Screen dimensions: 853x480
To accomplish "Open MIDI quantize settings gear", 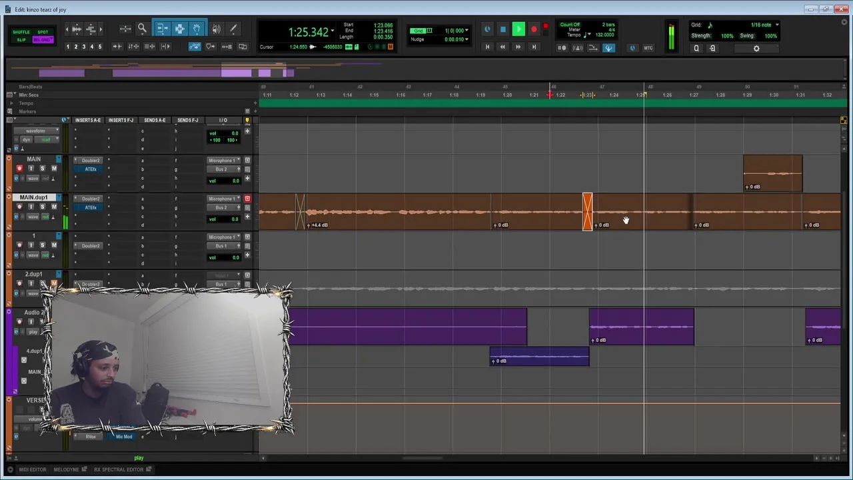I will (756, 48).
